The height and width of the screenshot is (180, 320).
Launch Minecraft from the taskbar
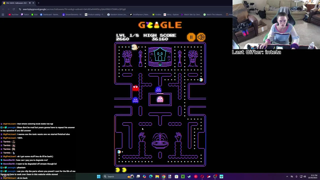(x=183, y=176)
